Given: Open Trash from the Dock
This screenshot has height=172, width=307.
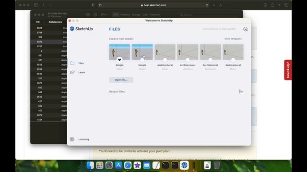Looking at the screenshot, I should click(216, 165).
